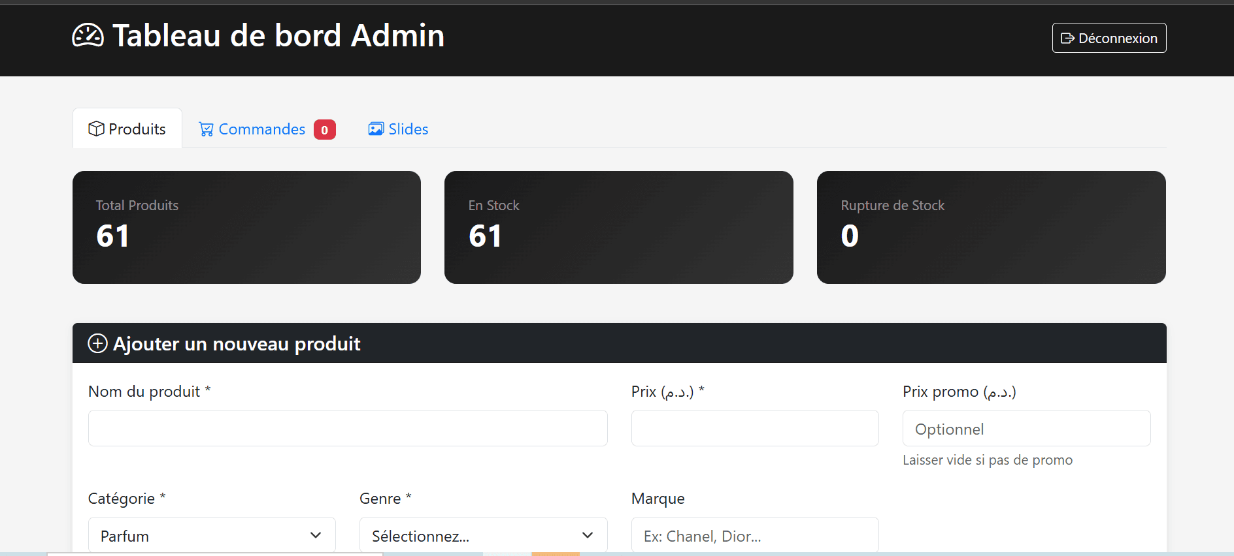The width and height of the screenshot is (1234, 556).
Task: Expand the Genre Sélectionnez dropdown
Action: (x=483, y=535)
